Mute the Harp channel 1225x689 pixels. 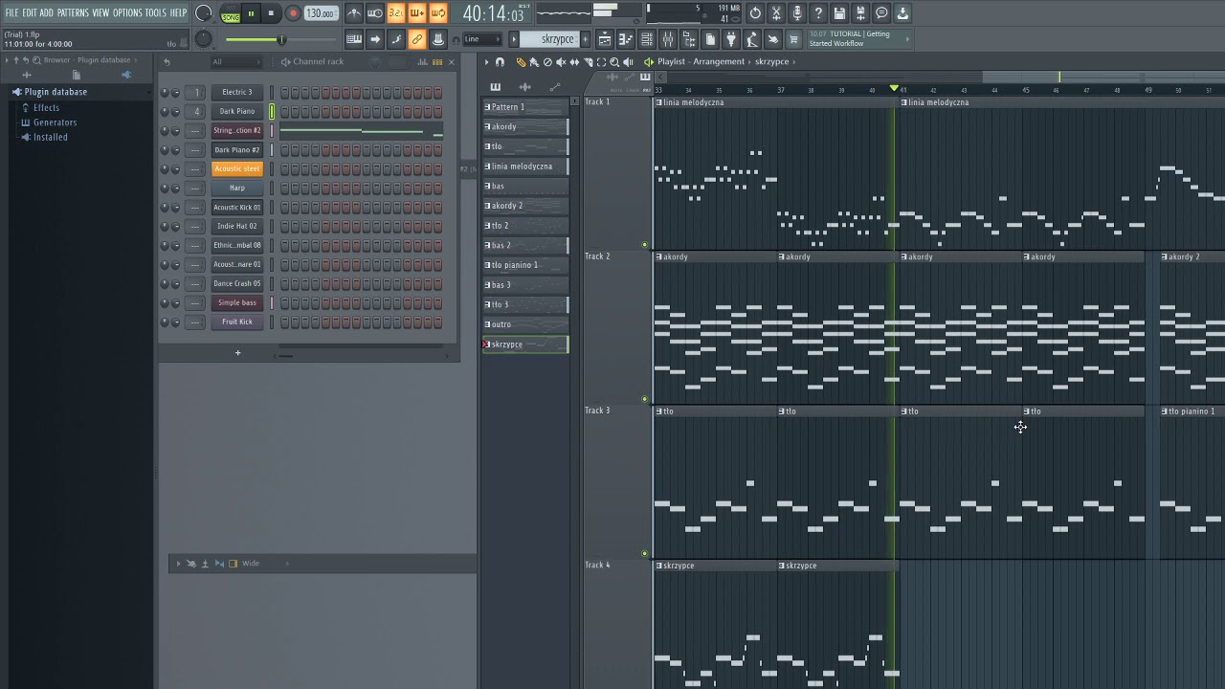click(x=165, y=189)
